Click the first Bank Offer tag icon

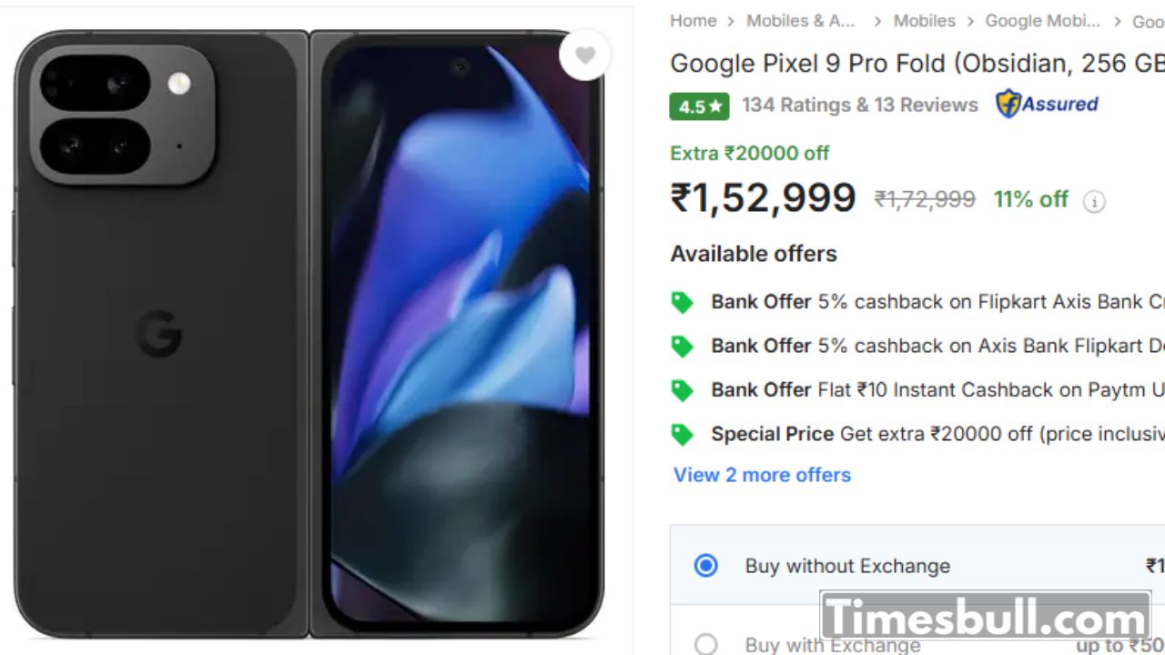pos(682,303)
